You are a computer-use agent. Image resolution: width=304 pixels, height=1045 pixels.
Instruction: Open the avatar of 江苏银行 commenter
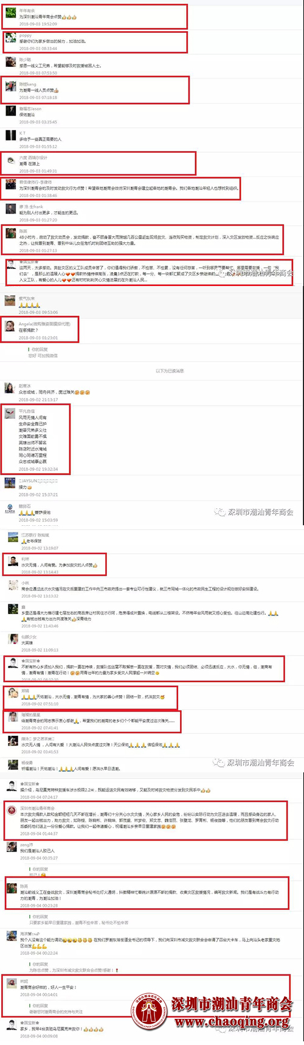pyautogui.click(x=12, y=537)
